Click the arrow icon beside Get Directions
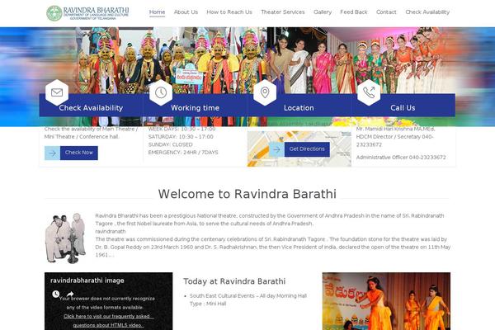Viewport: 495px width, 330px height. pos(276,149)
